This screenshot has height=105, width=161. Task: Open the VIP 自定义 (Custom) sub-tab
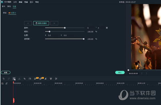tap(12, 13)
